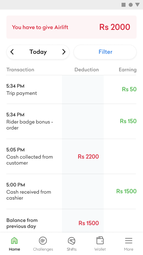Screen dimensions: 143x255
Task: Open the 5:34 PM Trip payment transaction
Action: 71,89
